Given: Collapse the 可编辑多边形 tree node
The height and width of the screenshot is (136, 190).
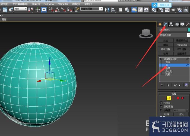Looking at the screenshot, I should (x=161, y=59).
